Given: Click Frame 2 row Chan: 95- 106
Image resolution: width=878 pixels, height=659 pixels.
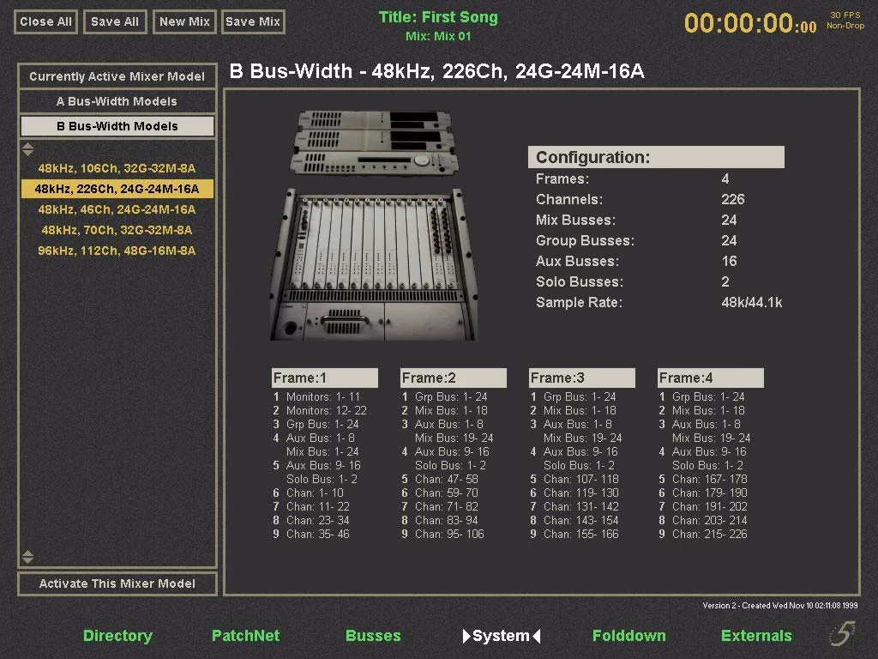Looking at the screenshot, I should (x=443, y=534).
